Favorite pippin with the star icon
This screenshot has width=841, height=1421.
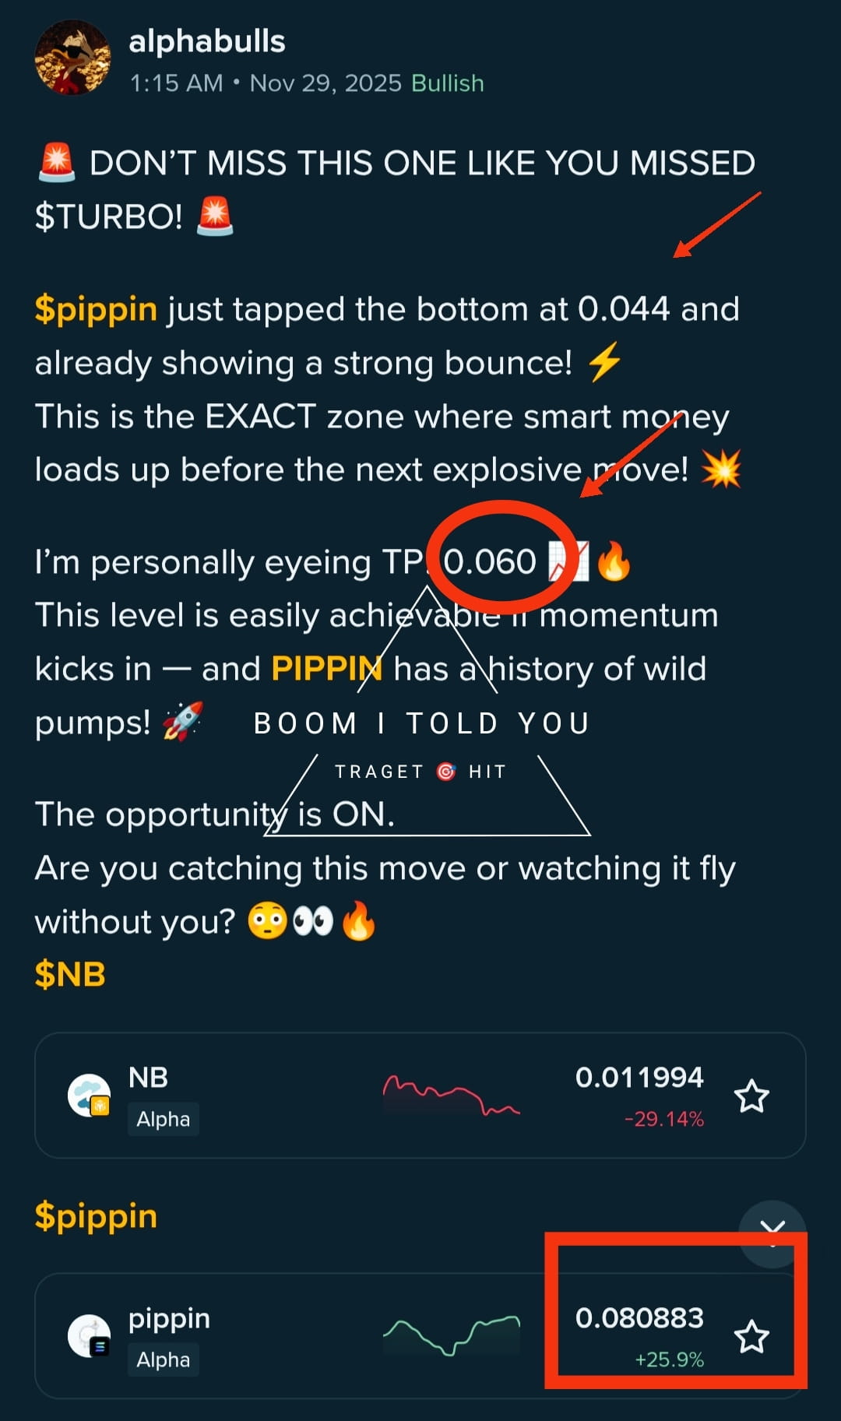point(751,1337)
